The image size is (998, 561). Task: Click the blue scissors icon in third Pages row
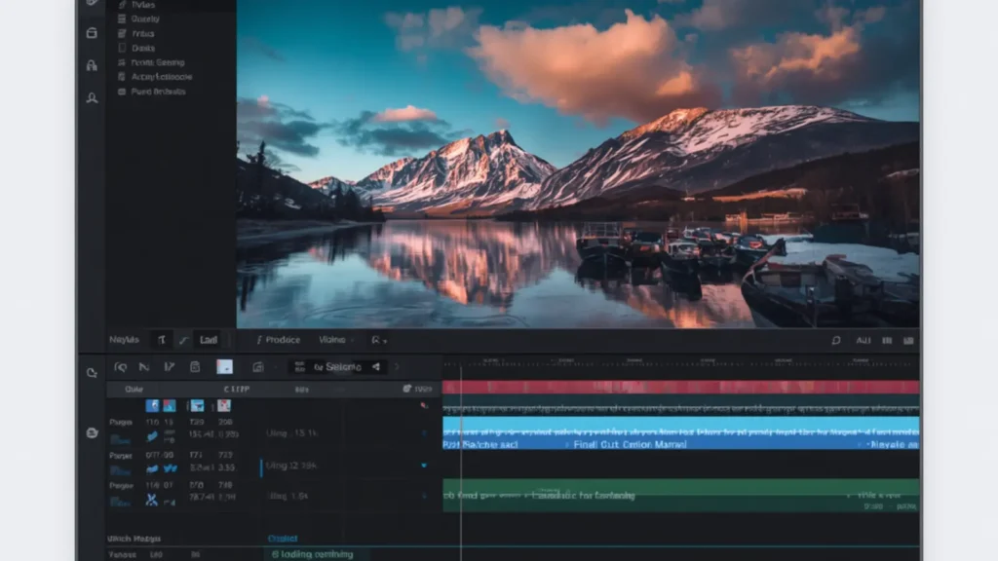(x=151, y=501)
